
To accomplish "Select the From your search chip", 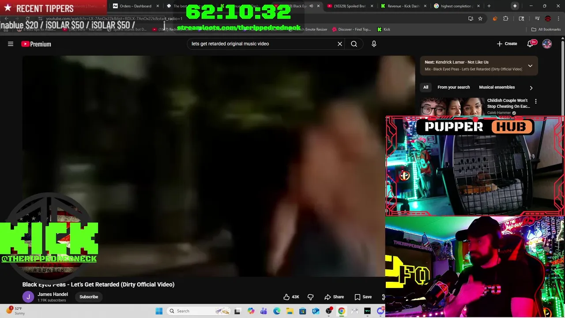I will coord(453,87).
